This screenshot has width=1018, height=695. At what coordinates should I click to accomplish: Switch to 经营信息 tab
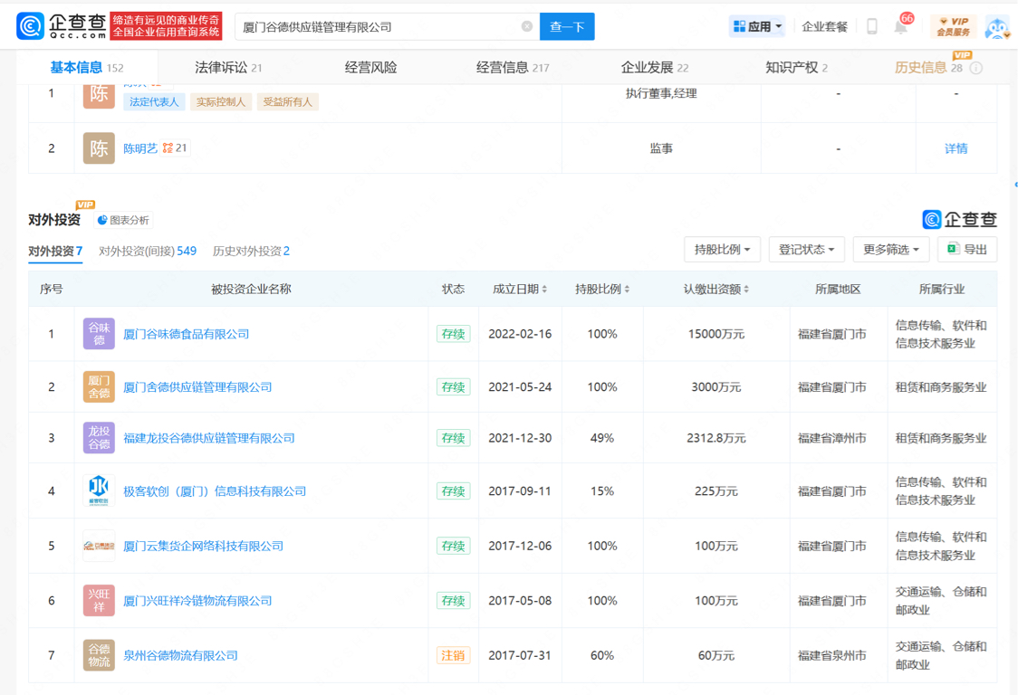(513, 68)
